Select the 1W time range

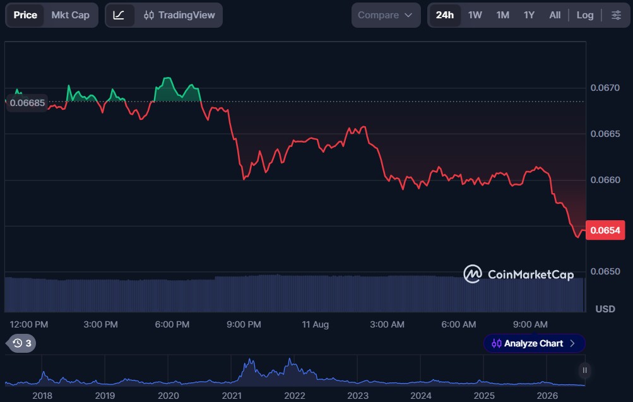[475, 15]
